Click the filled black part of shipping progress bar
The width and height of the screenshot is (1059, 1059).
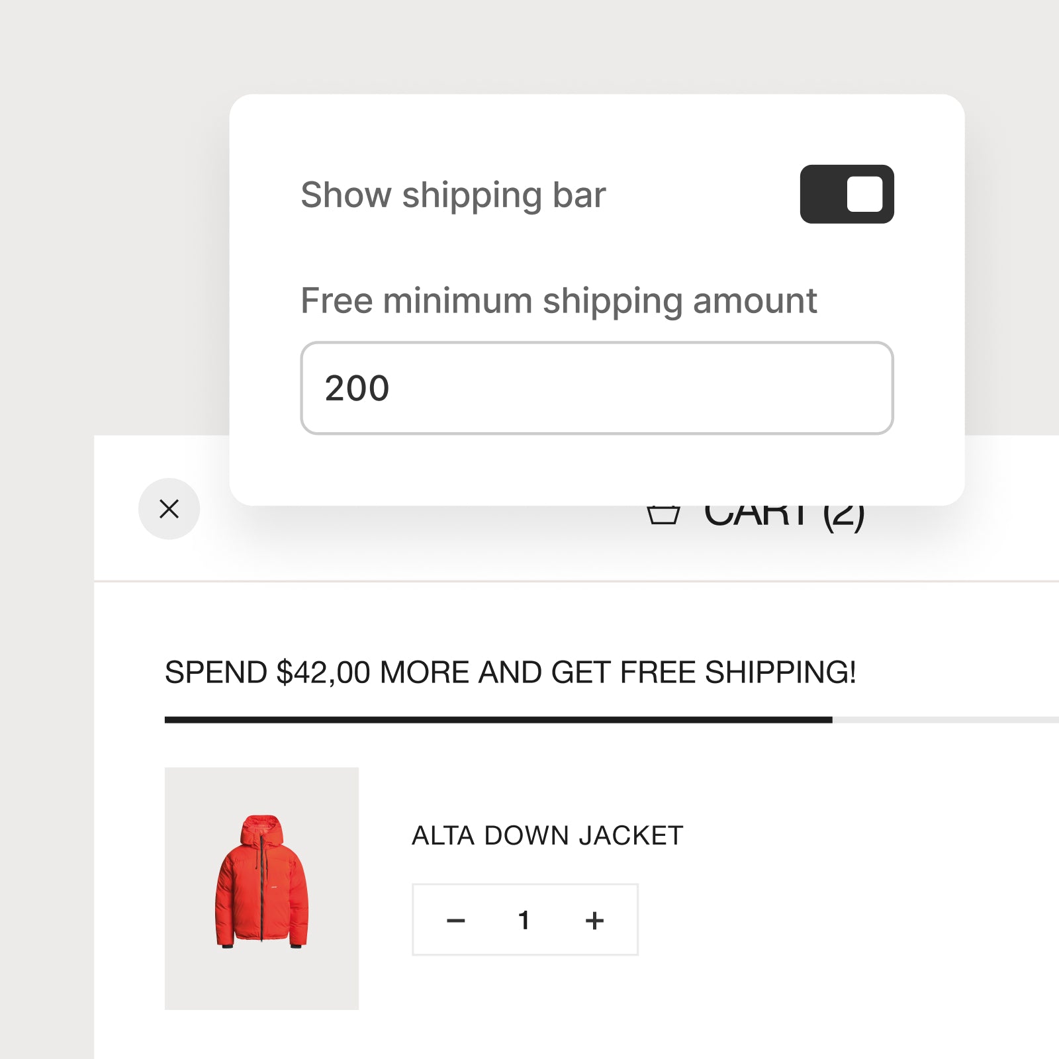[498, 719]
